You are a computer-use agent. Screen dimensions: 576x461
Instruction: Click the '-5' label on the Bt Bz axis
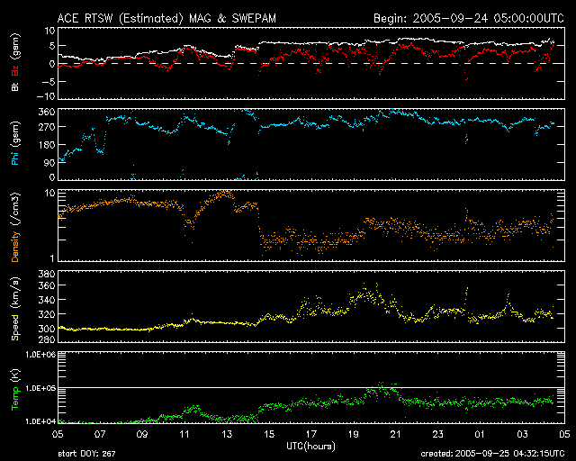coord(49,82)
